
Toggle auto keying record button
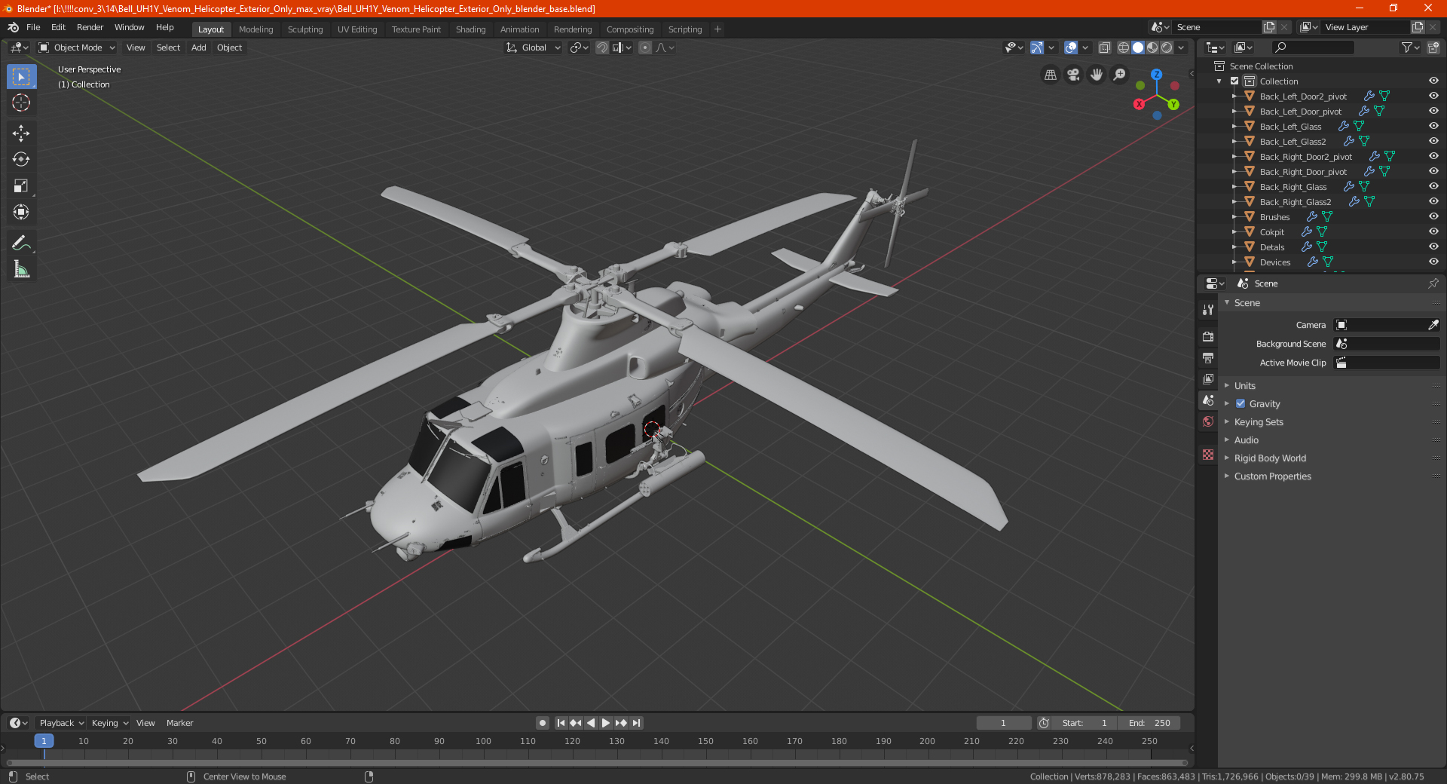[x=542, y=723]
